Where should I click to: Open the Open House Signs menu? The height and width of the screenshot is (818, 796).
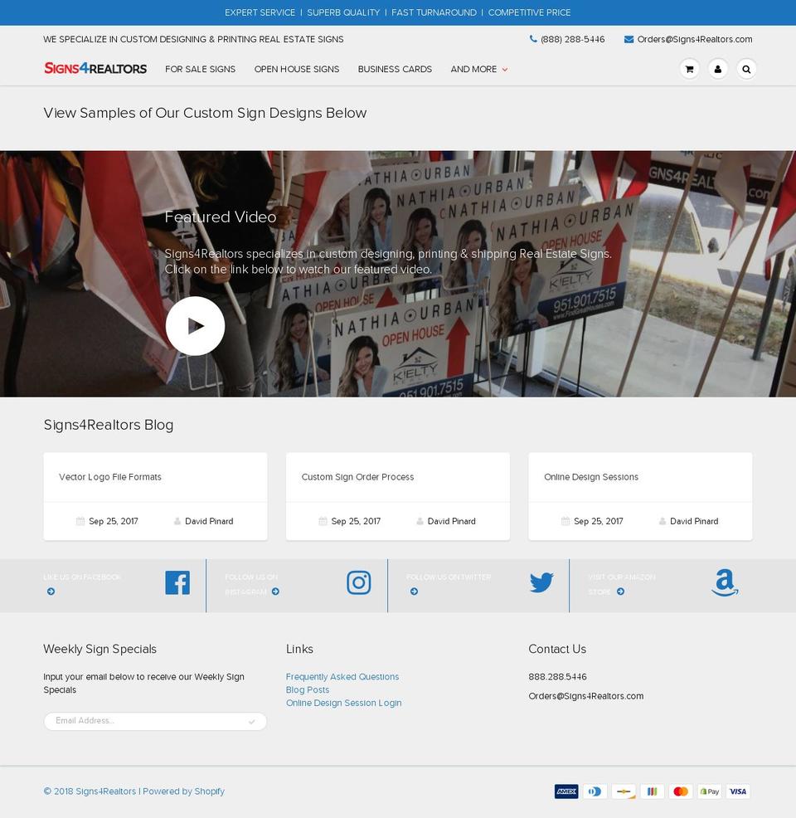coord(297,69)
